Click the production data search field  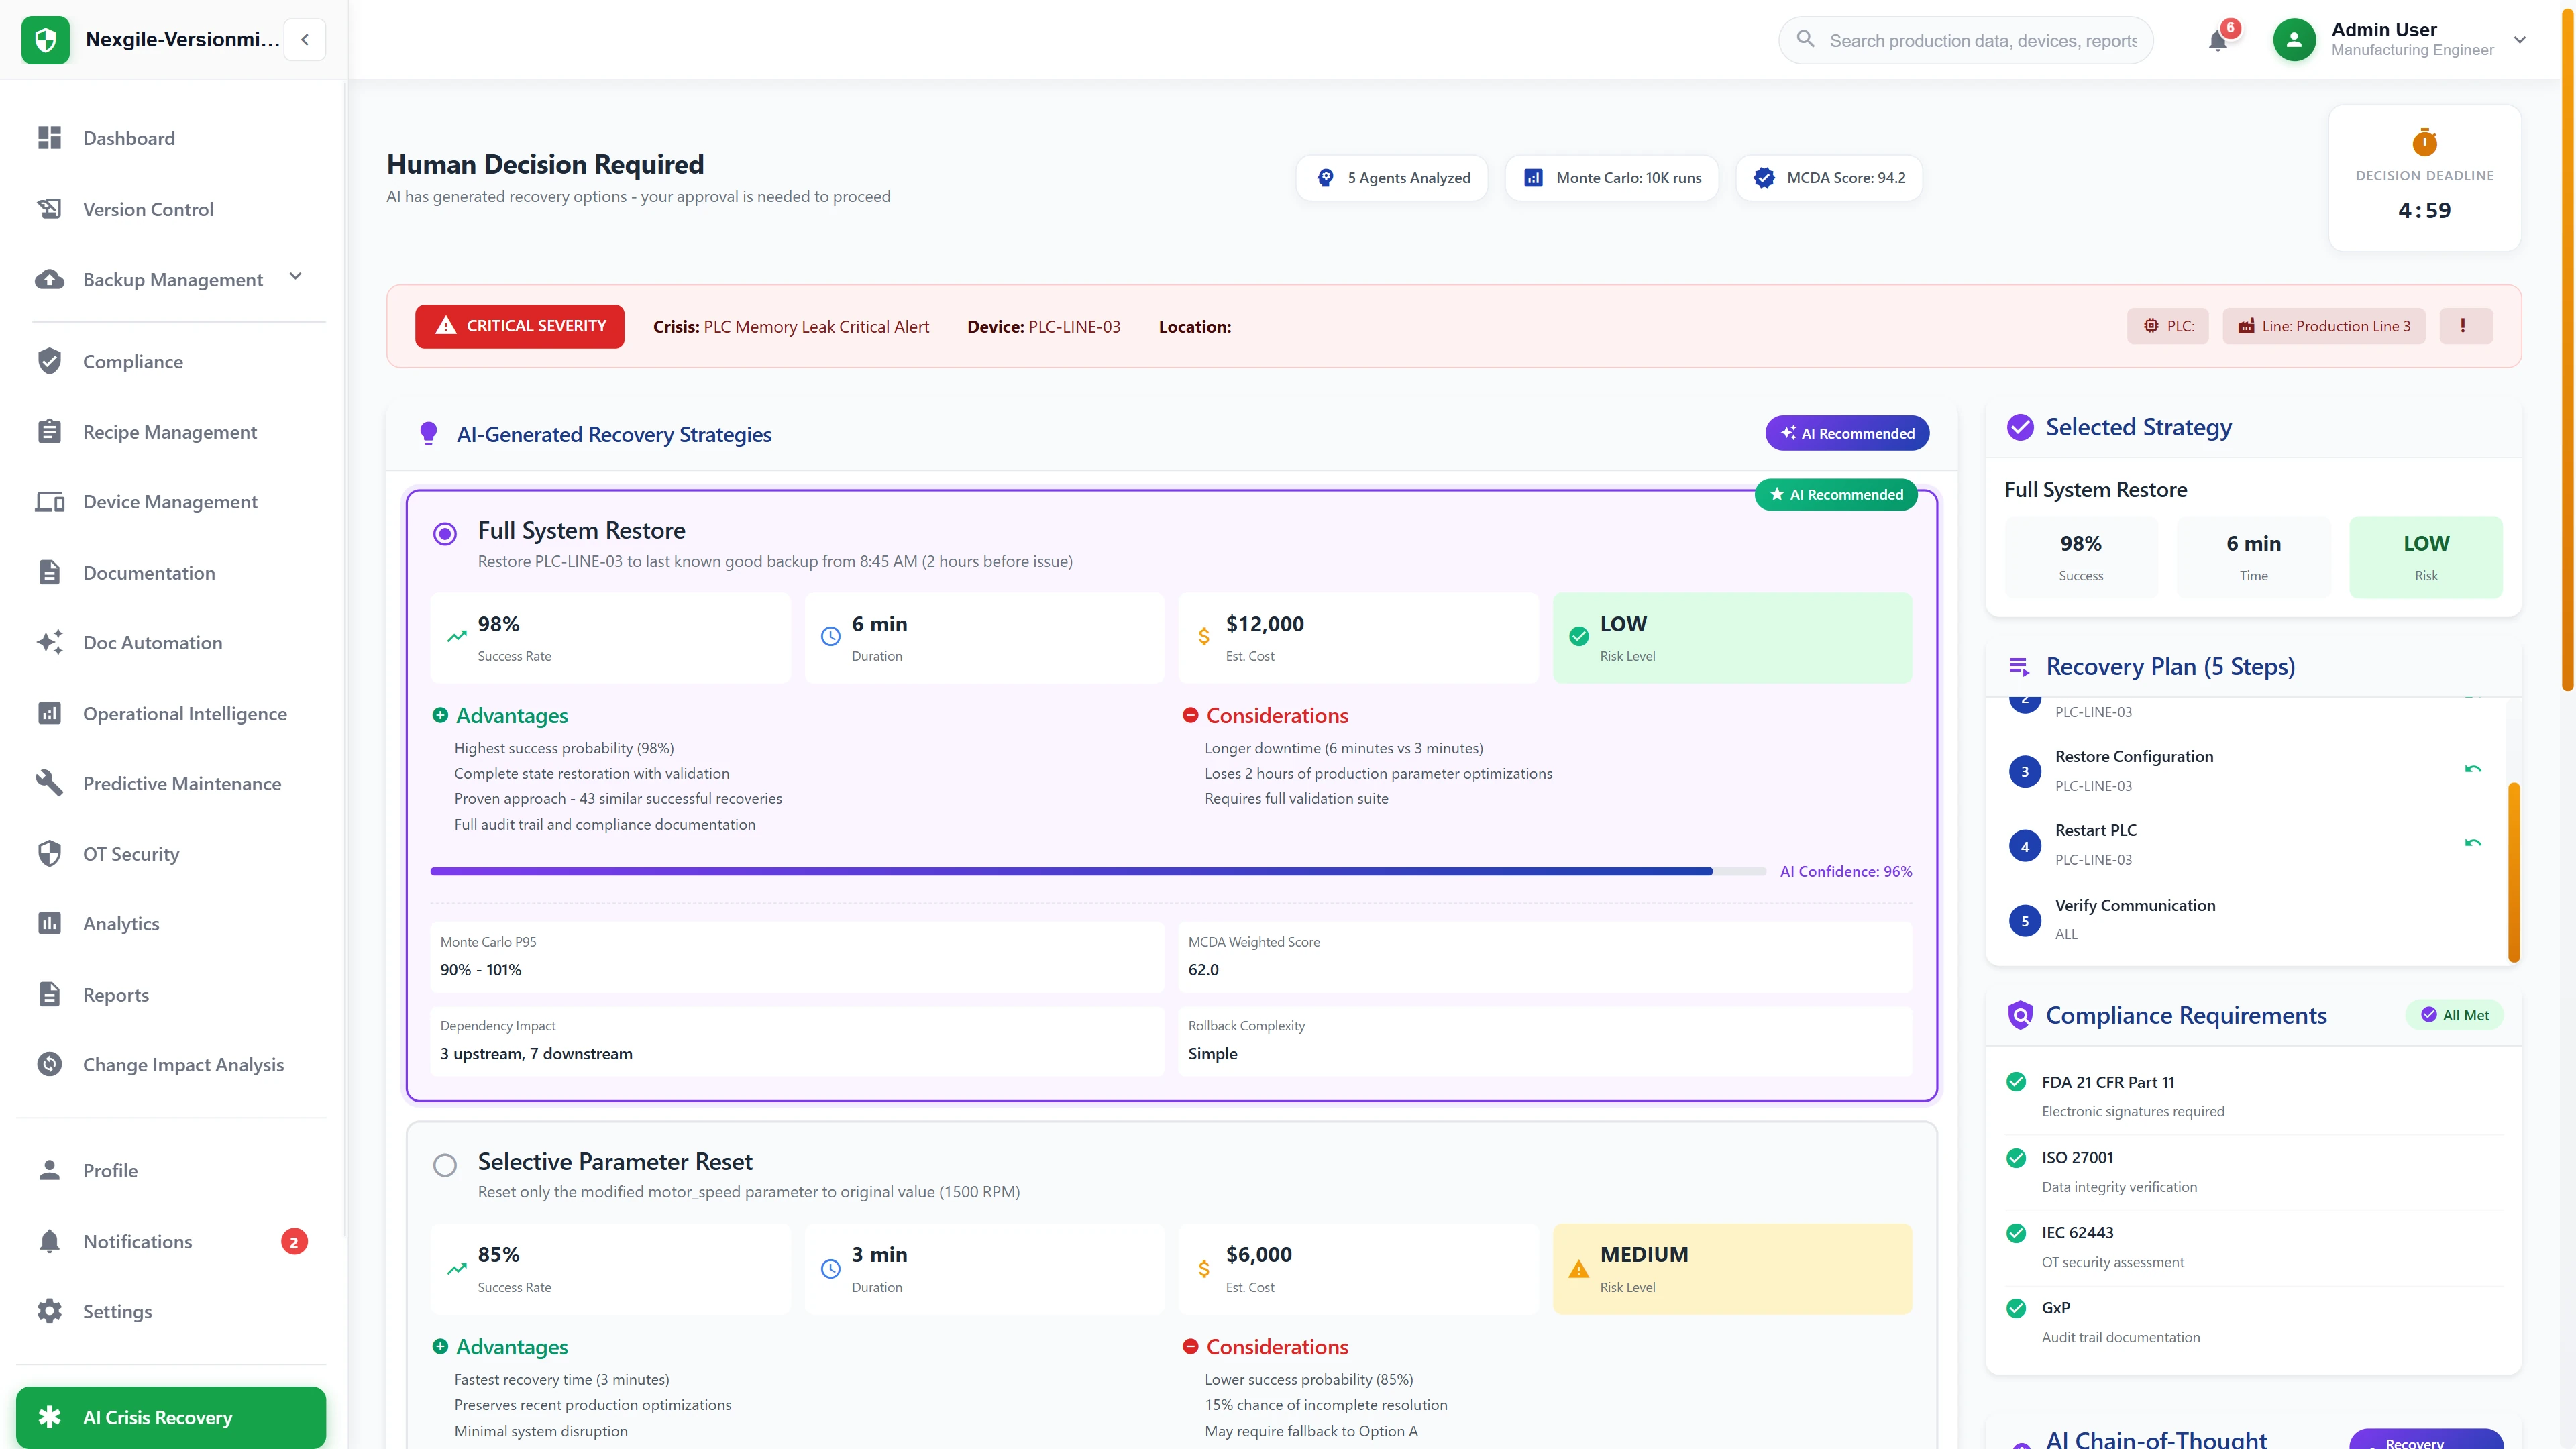coord(1964,40)
